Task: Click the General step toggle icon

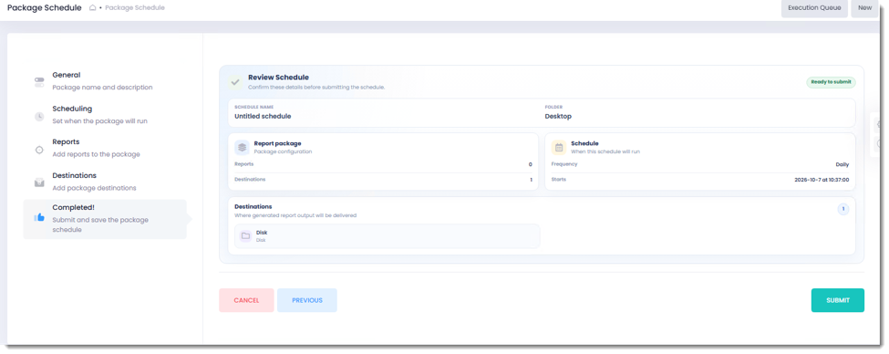Action: pyautogui.click(x=39, y=82)
